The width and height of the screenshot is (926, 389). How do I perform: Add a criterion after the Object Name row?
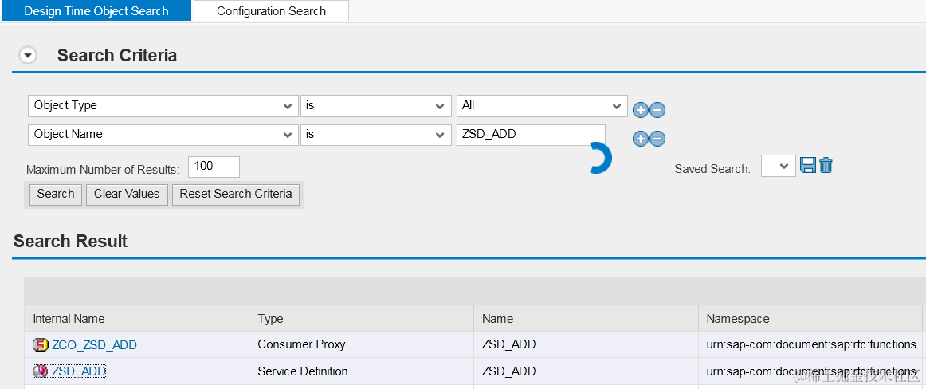pos(640,139)
